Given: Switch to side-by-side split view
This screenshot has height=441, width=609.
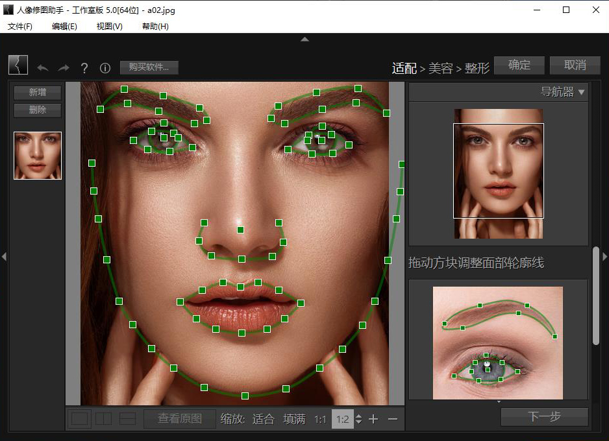Looking at the screenshot, I should tap(103, 419).
